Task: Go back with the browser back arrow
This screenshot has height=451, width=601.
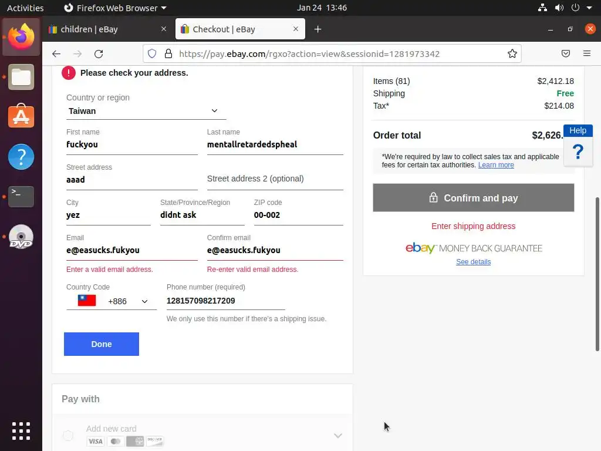Action: pyautogui.click(x=56, y=53)
